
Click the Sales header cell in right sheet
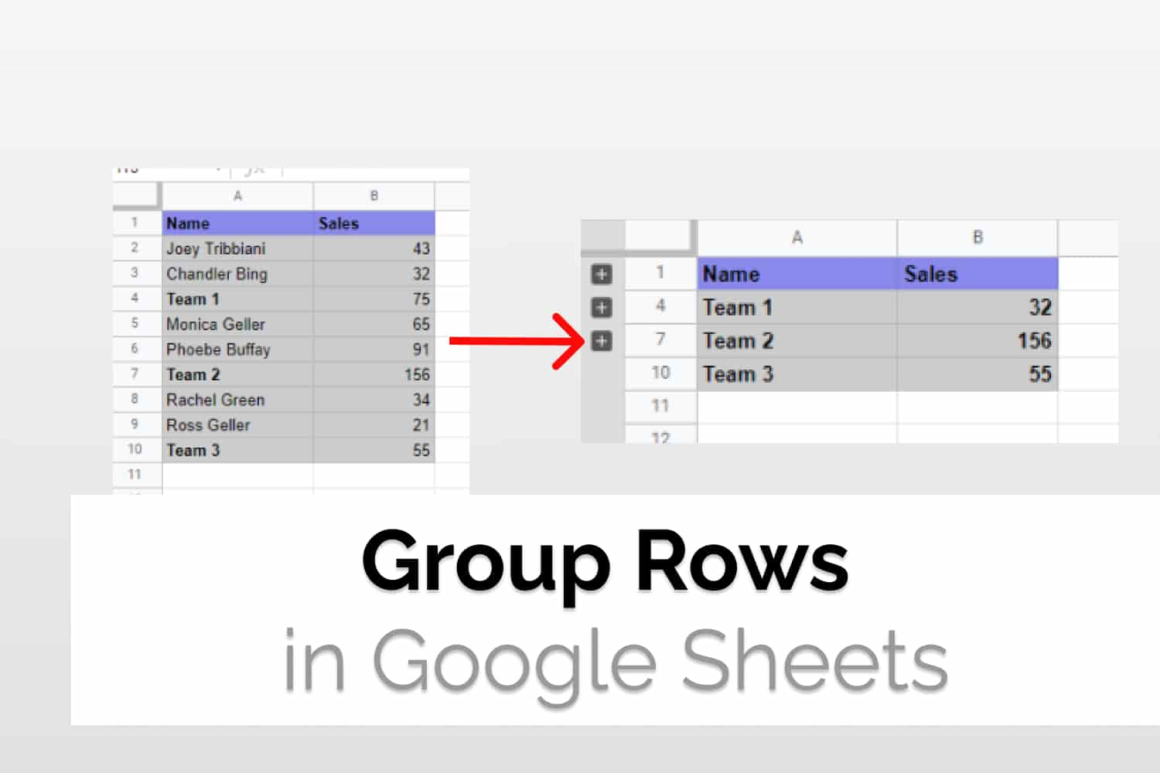pyautogui.click(x=977, y=274)
